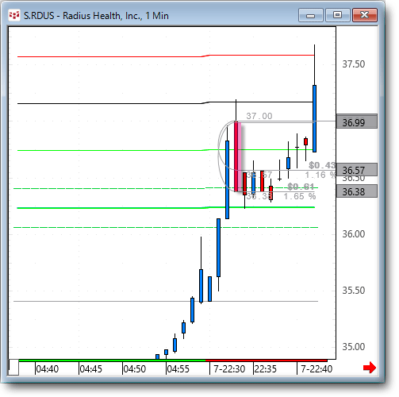Click the S.RDUS window's title bar app icon
The image size is (399, 397).
click(x=14, y=15)
